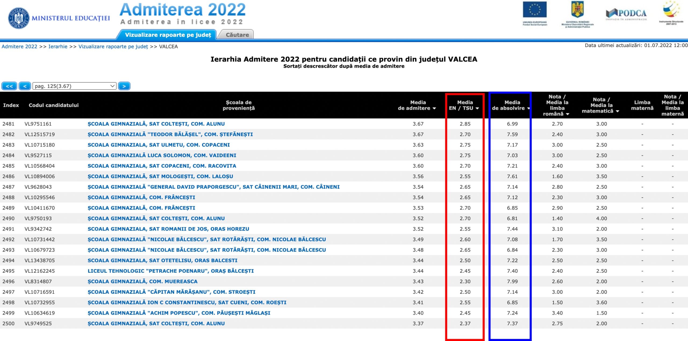Click the VALCEA breadcrumb text
The image size is (688, 341).
coord(168,46)
